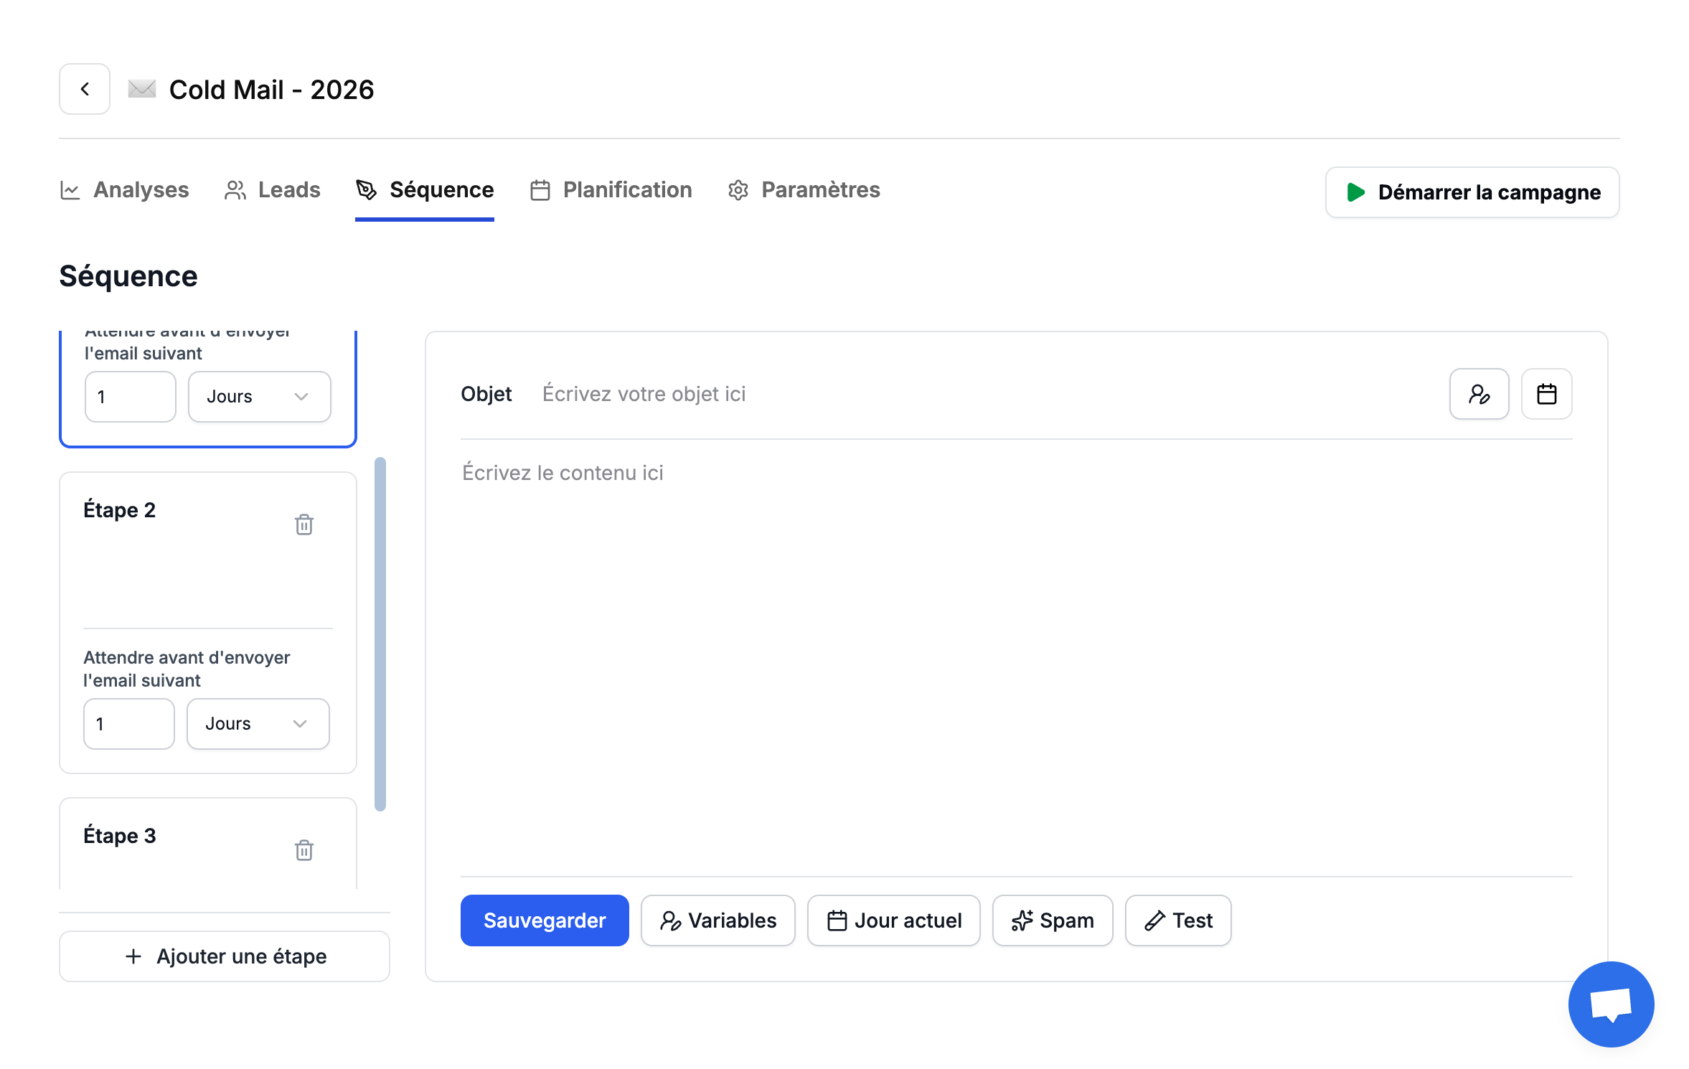Run the Spam check
1689x1069 pixels.
[1052, 920]
